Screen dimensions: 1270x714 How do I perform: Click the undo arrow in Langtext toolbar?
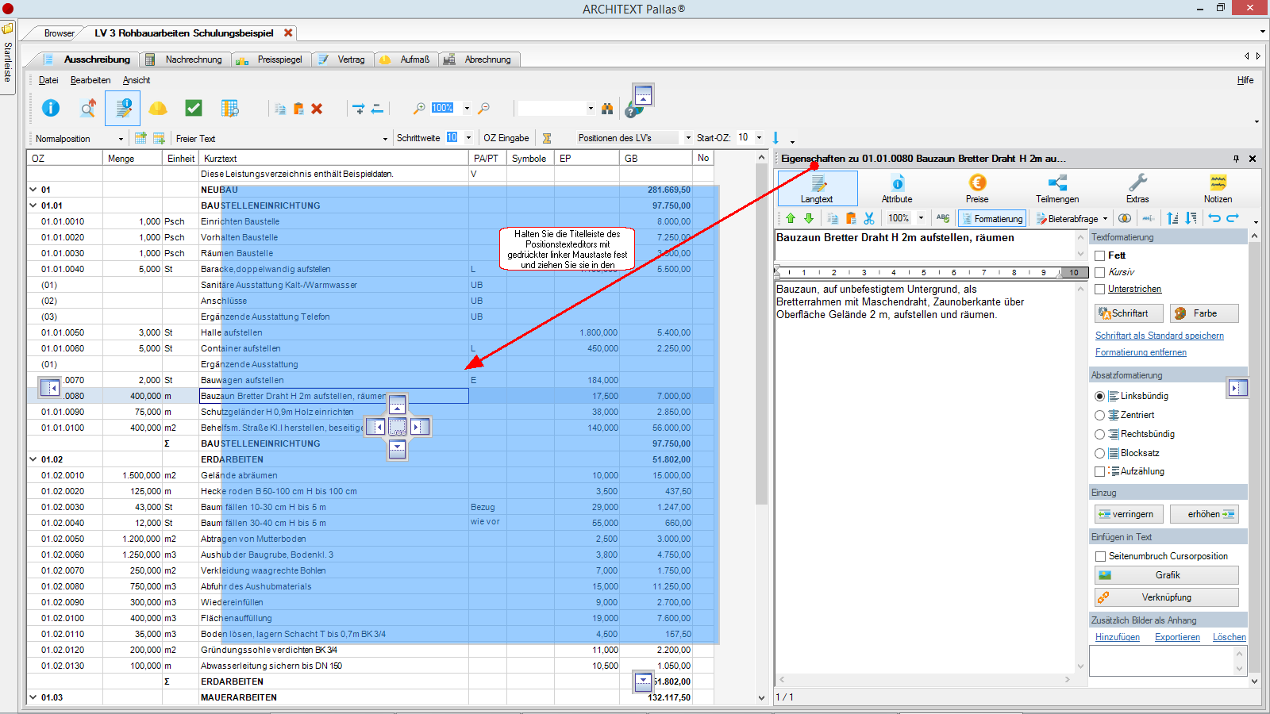pyautogui.click(x=1214, y=218)
